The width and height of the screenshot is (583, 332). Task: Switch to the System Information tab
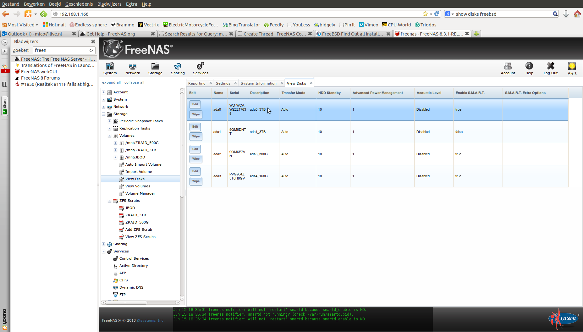click(259, 83)
